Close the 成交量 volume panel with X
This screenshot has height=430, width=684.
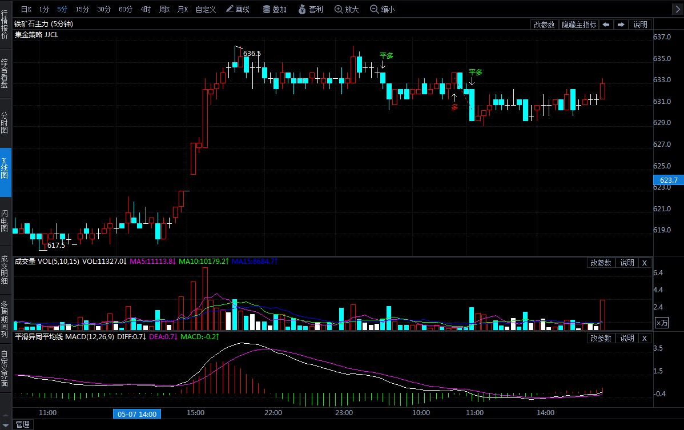[644, 263]
